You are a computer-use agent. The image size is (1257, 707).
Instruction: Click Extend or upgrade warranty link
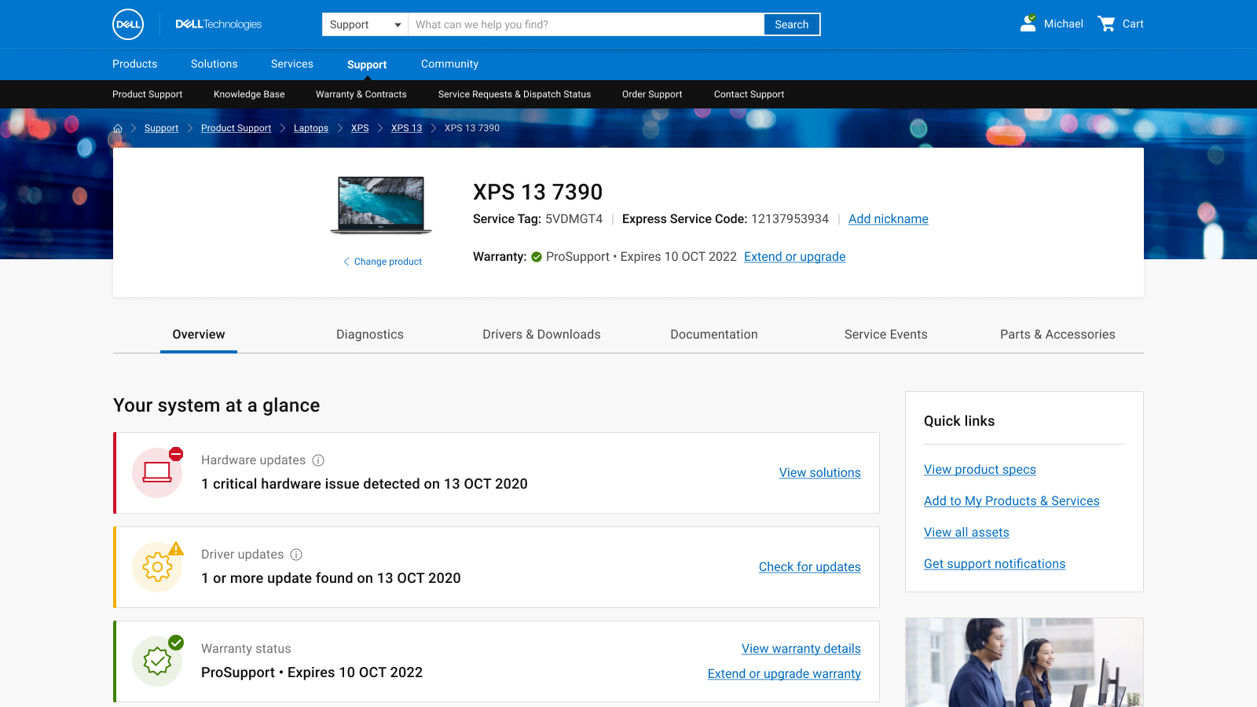click(784, 674)
